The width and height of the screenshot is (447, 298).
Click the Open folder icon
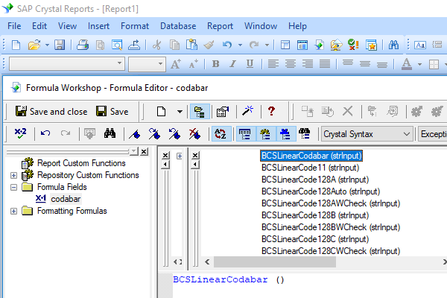34,45
